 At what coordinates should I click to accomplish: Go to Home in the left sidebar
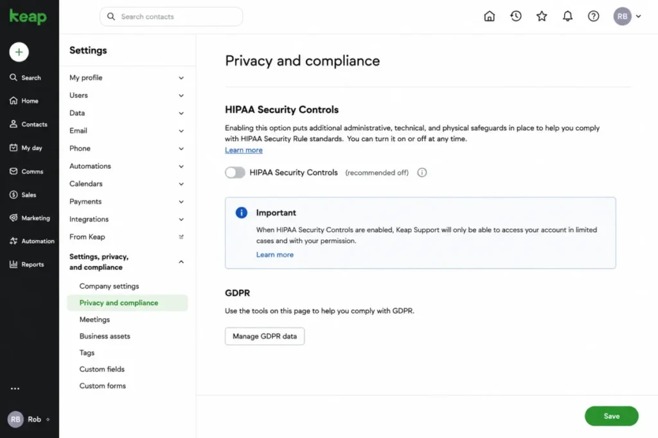(24, 101)
